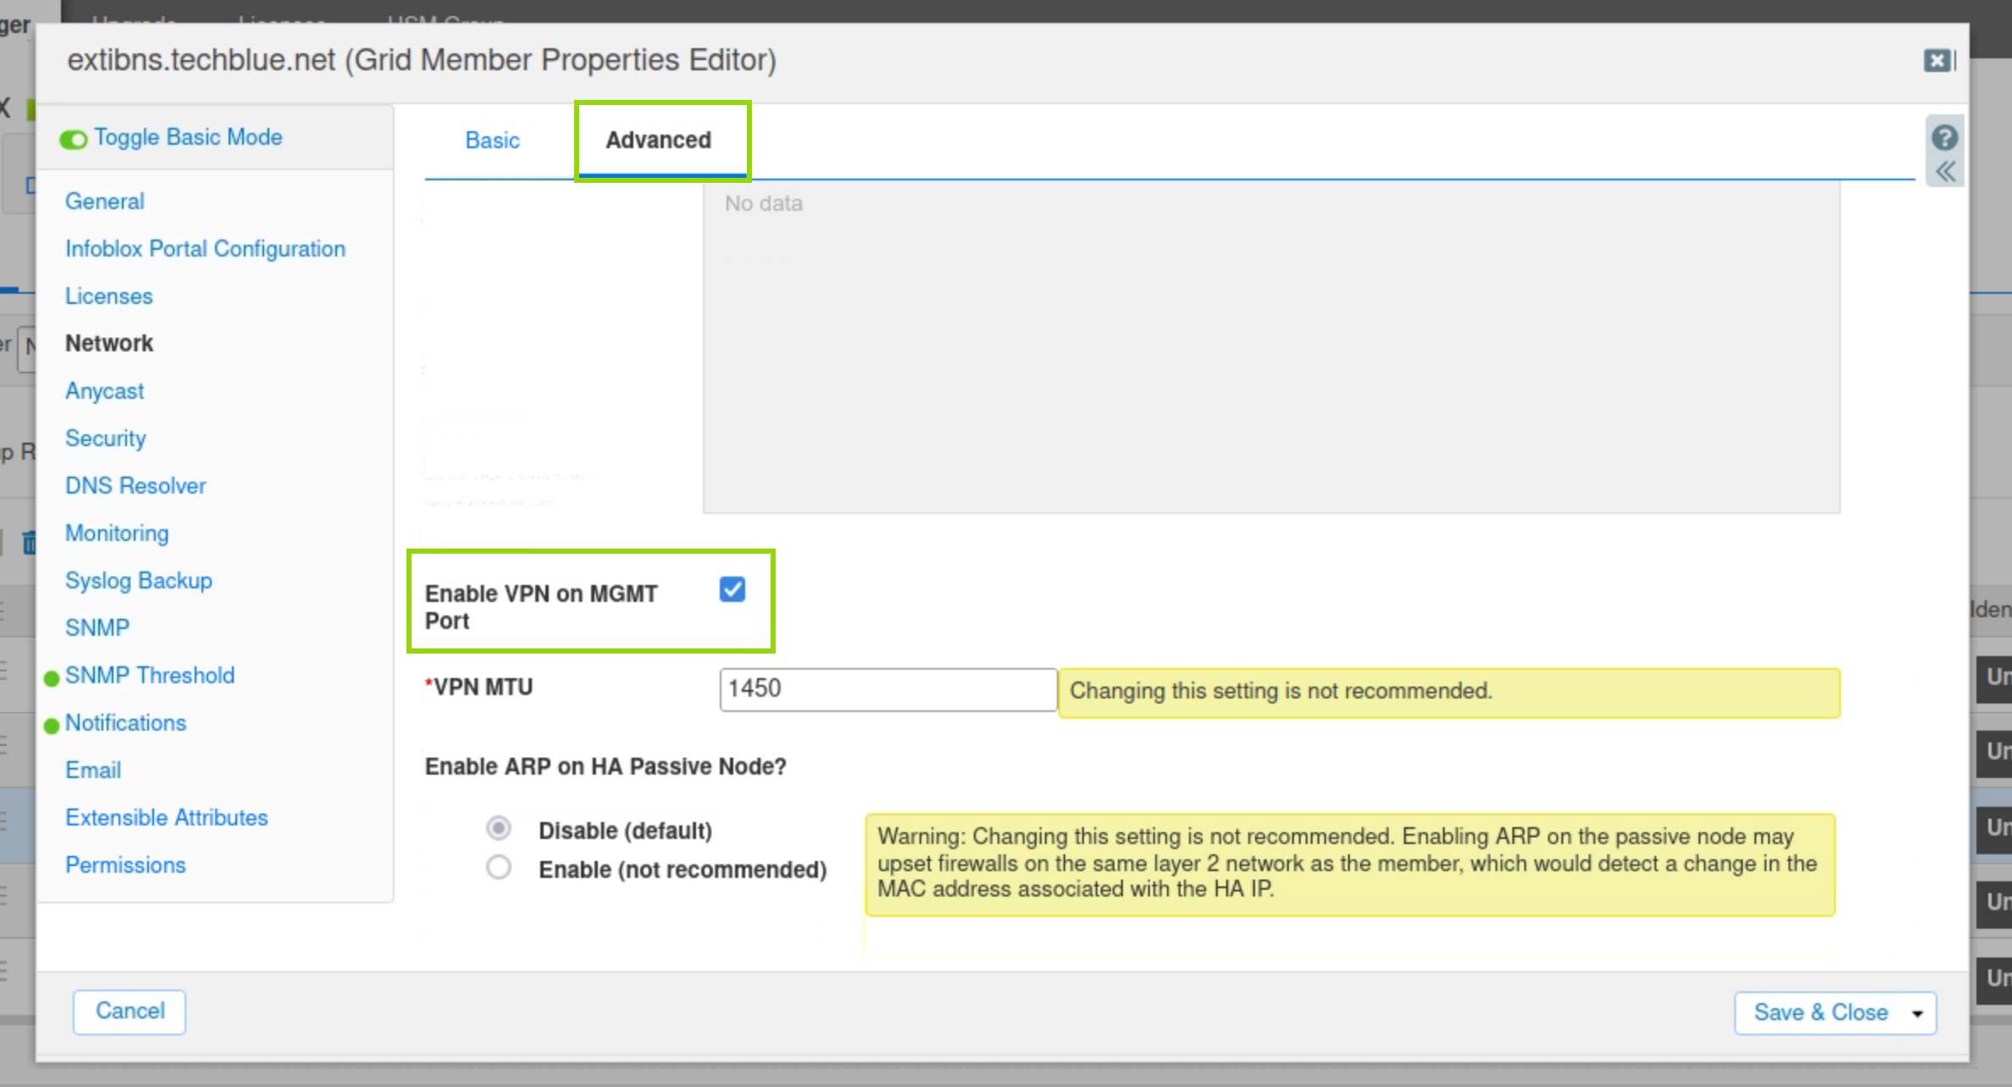Toggle Basic Mode switch
Image resolution: width=2012 pixels, height=1087 pixels.
74,139
